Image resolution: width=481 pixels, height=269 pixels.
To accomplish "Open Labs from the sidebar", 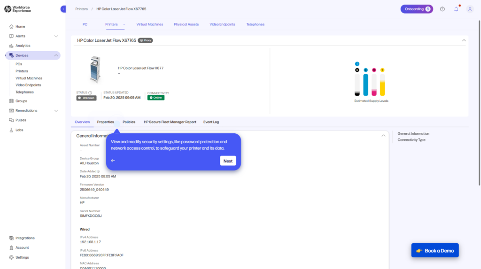I will click(x=19, y=130).
